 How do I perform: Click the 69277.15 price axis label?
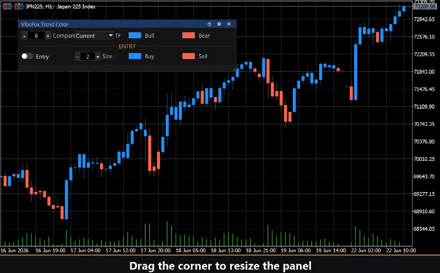(424, 194)
